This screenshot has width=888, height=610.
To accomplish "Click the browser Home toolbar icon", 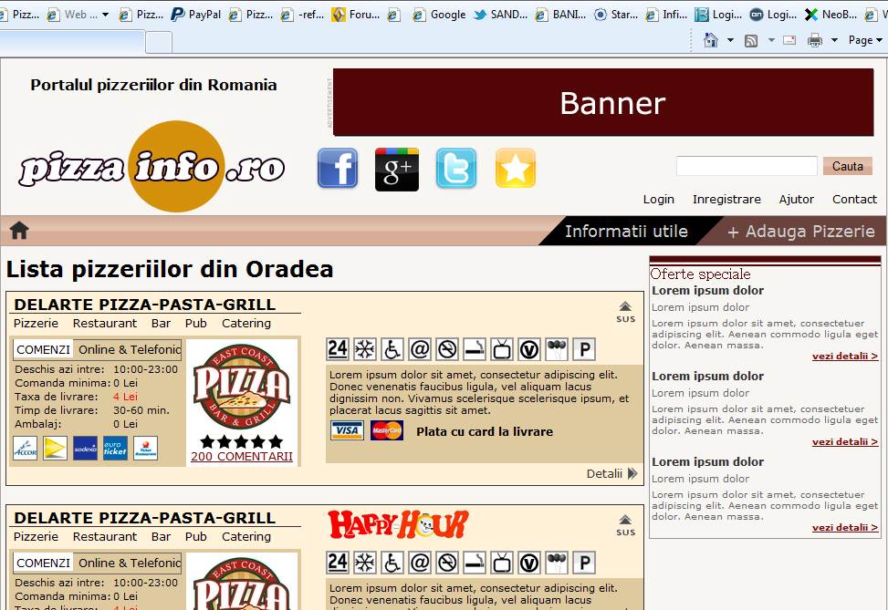I will click(711, 40).
